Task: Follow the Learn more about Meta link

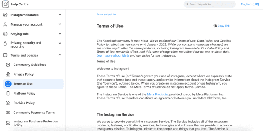Action: coord(113,56)
